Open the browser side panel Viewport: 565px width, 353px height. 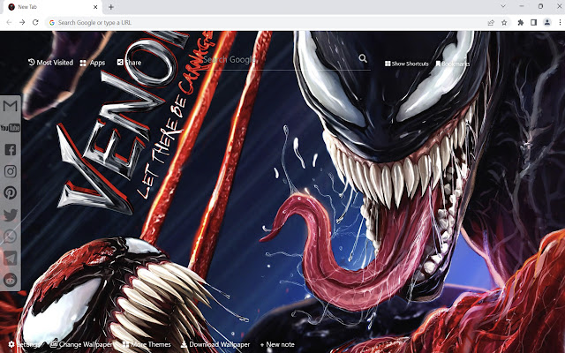pyautogui.click(x=533, y=22)
